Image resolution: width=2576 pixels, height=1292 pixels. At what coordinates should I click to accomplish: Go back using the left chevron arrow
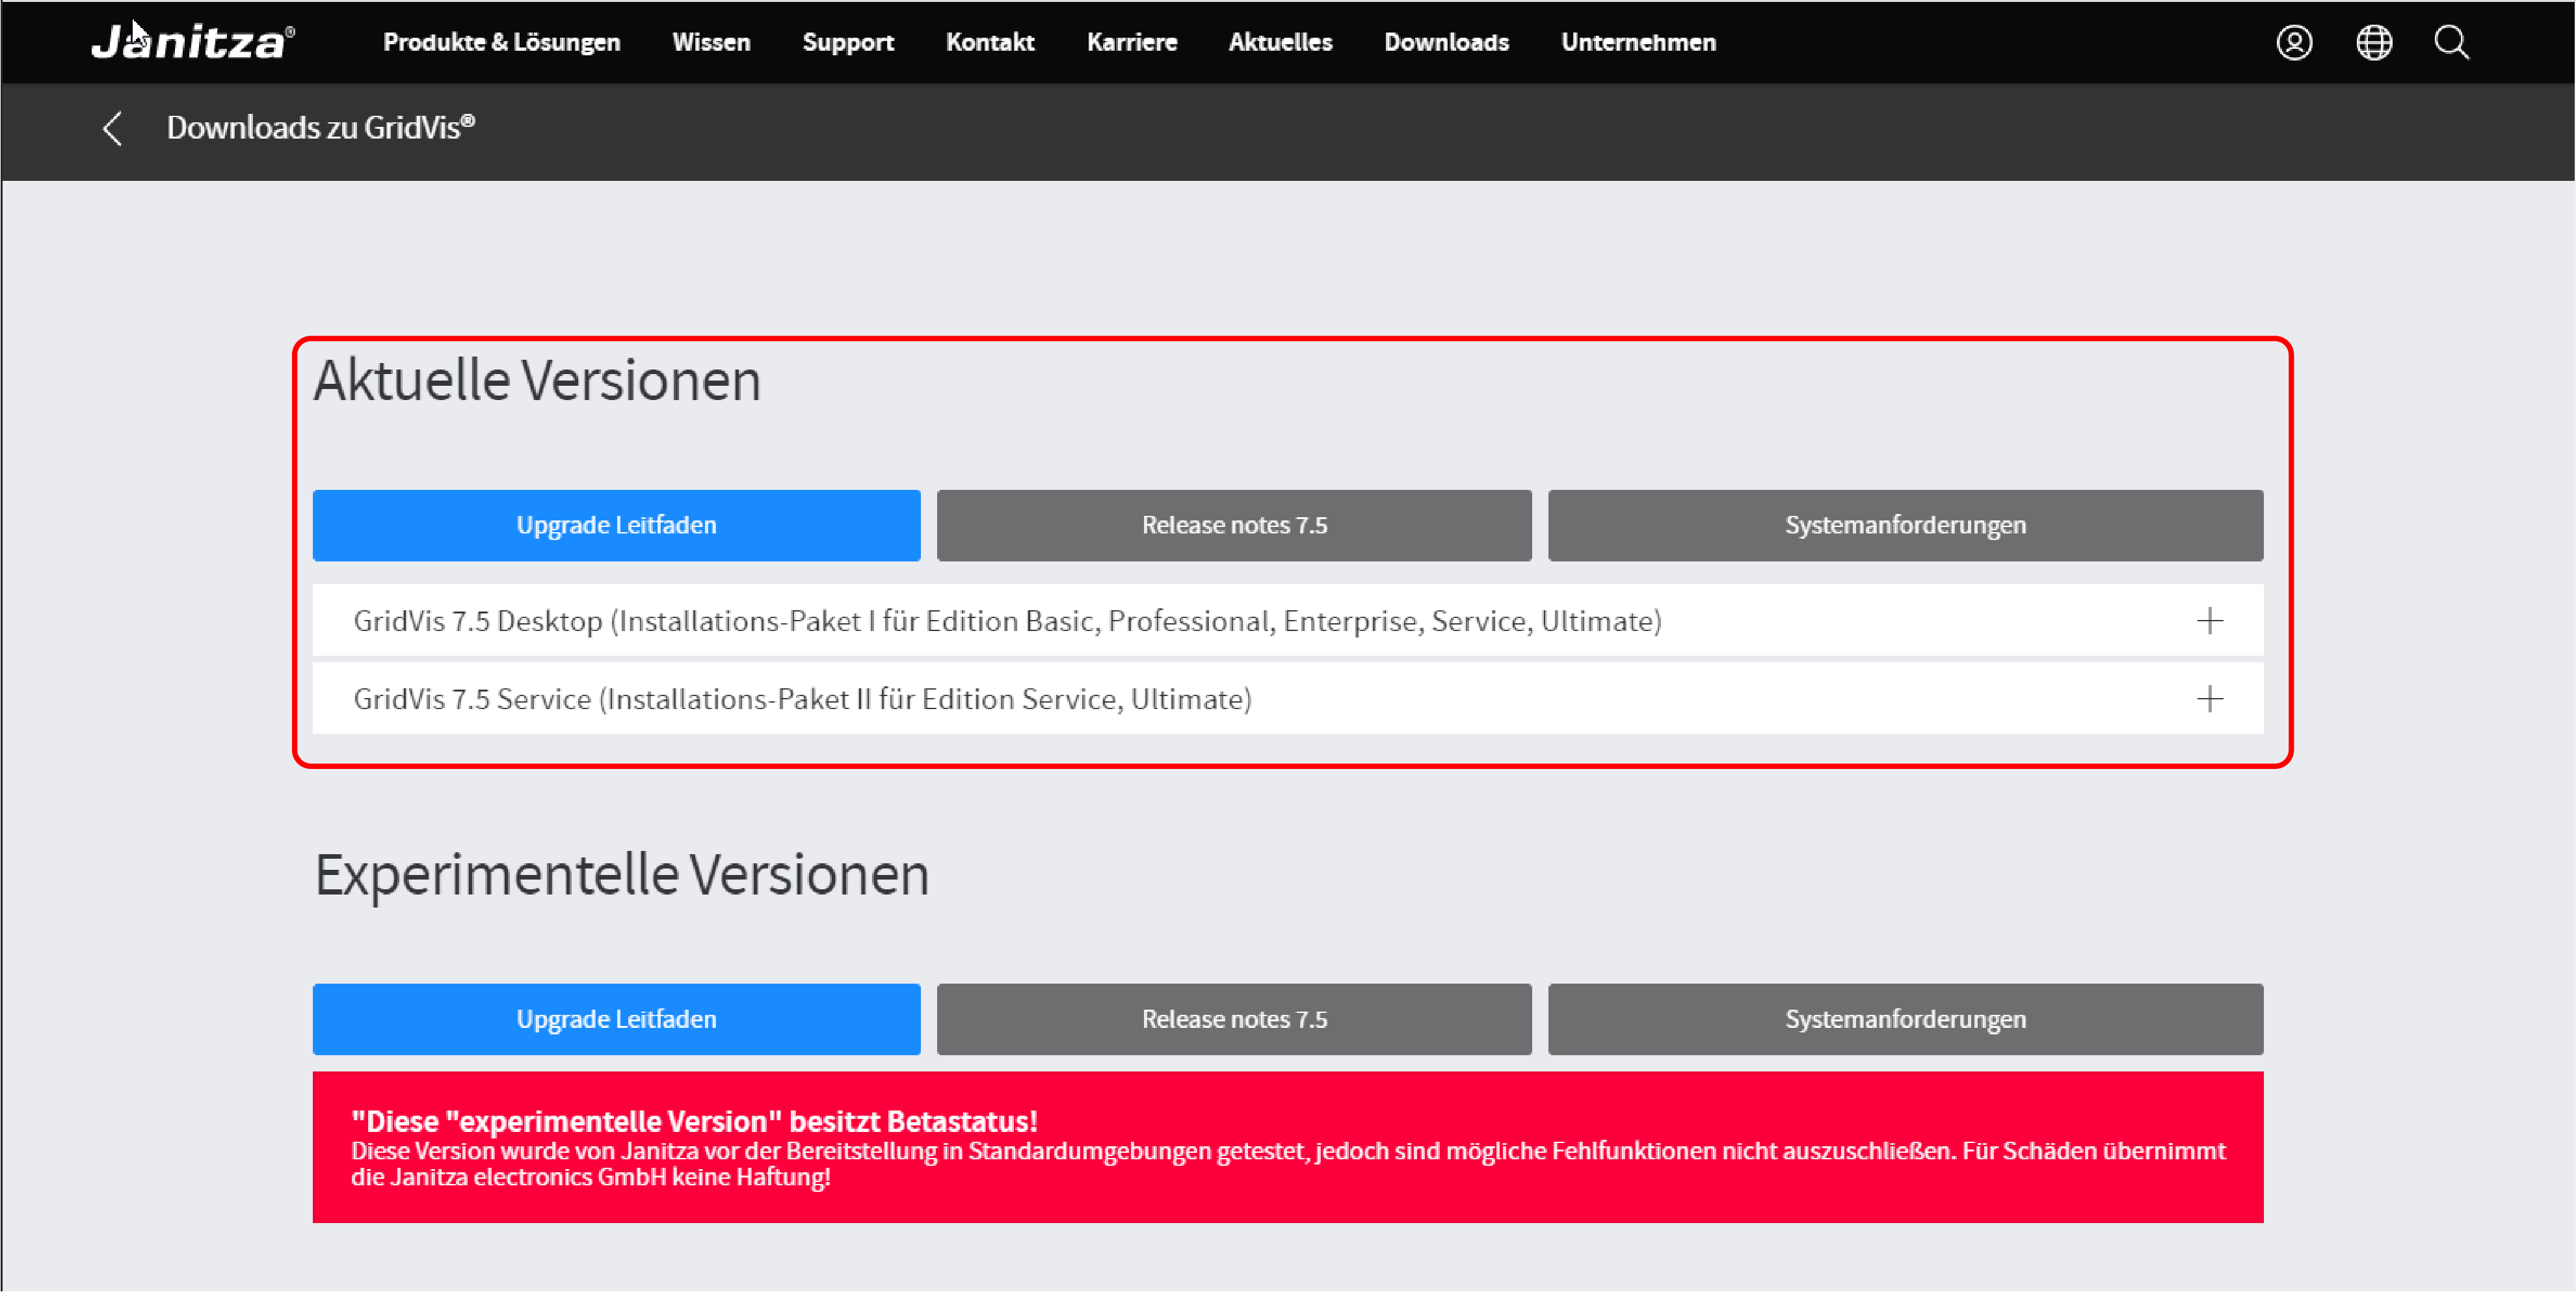112,128
